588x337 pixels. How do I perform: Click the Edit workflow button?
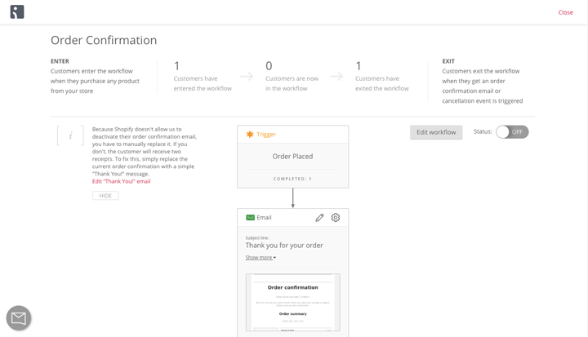click(x=436, y=132)
